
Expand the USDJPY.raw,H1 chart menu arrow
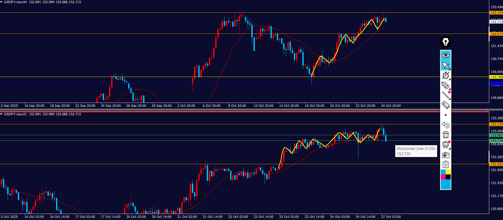tap(2, 114)
